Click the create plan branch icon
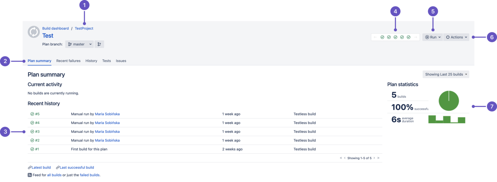The width and height of the screenshot is (497, 182). pos(99,44)
